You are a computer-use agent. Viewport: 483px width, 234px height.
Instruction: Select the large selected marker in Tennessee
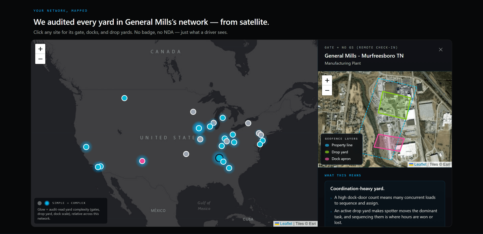[219, 158]
